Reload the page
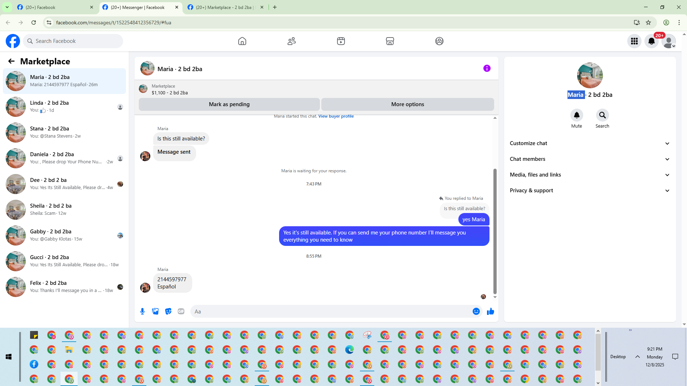The width and height of the screenshot is (687, 386). click(x=34, y=23)
